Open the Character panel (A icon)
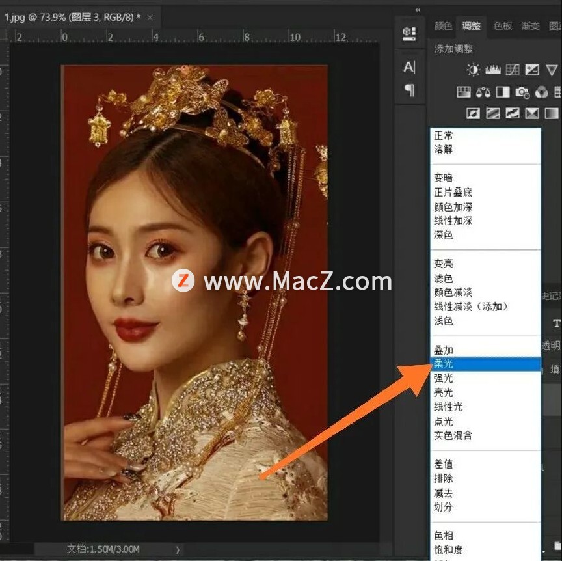The width and height of the screenshot is (562, 561). pos(409,67)
